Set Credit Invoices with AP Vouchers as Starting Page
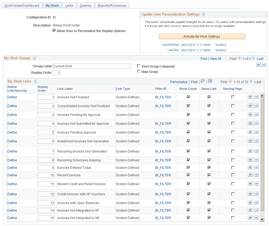 coord(233,194)
